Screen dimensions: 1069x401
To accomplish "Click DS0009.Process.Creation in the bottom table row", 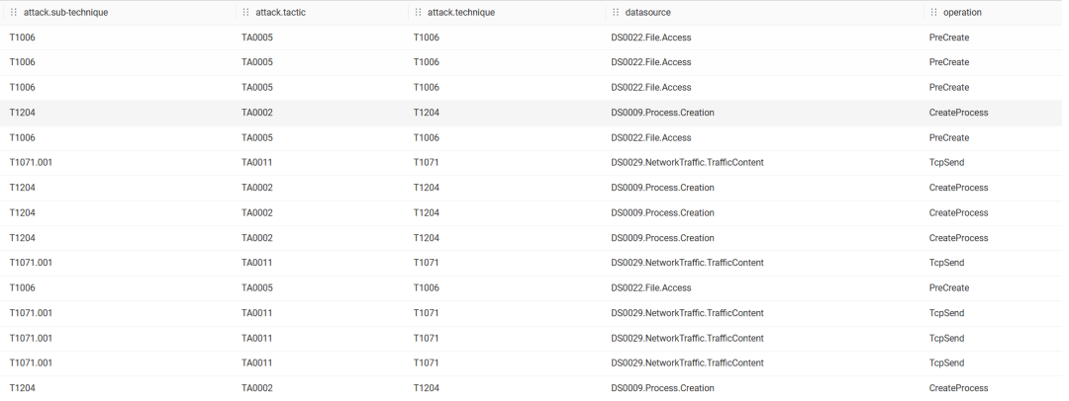I will click(662, 388).
